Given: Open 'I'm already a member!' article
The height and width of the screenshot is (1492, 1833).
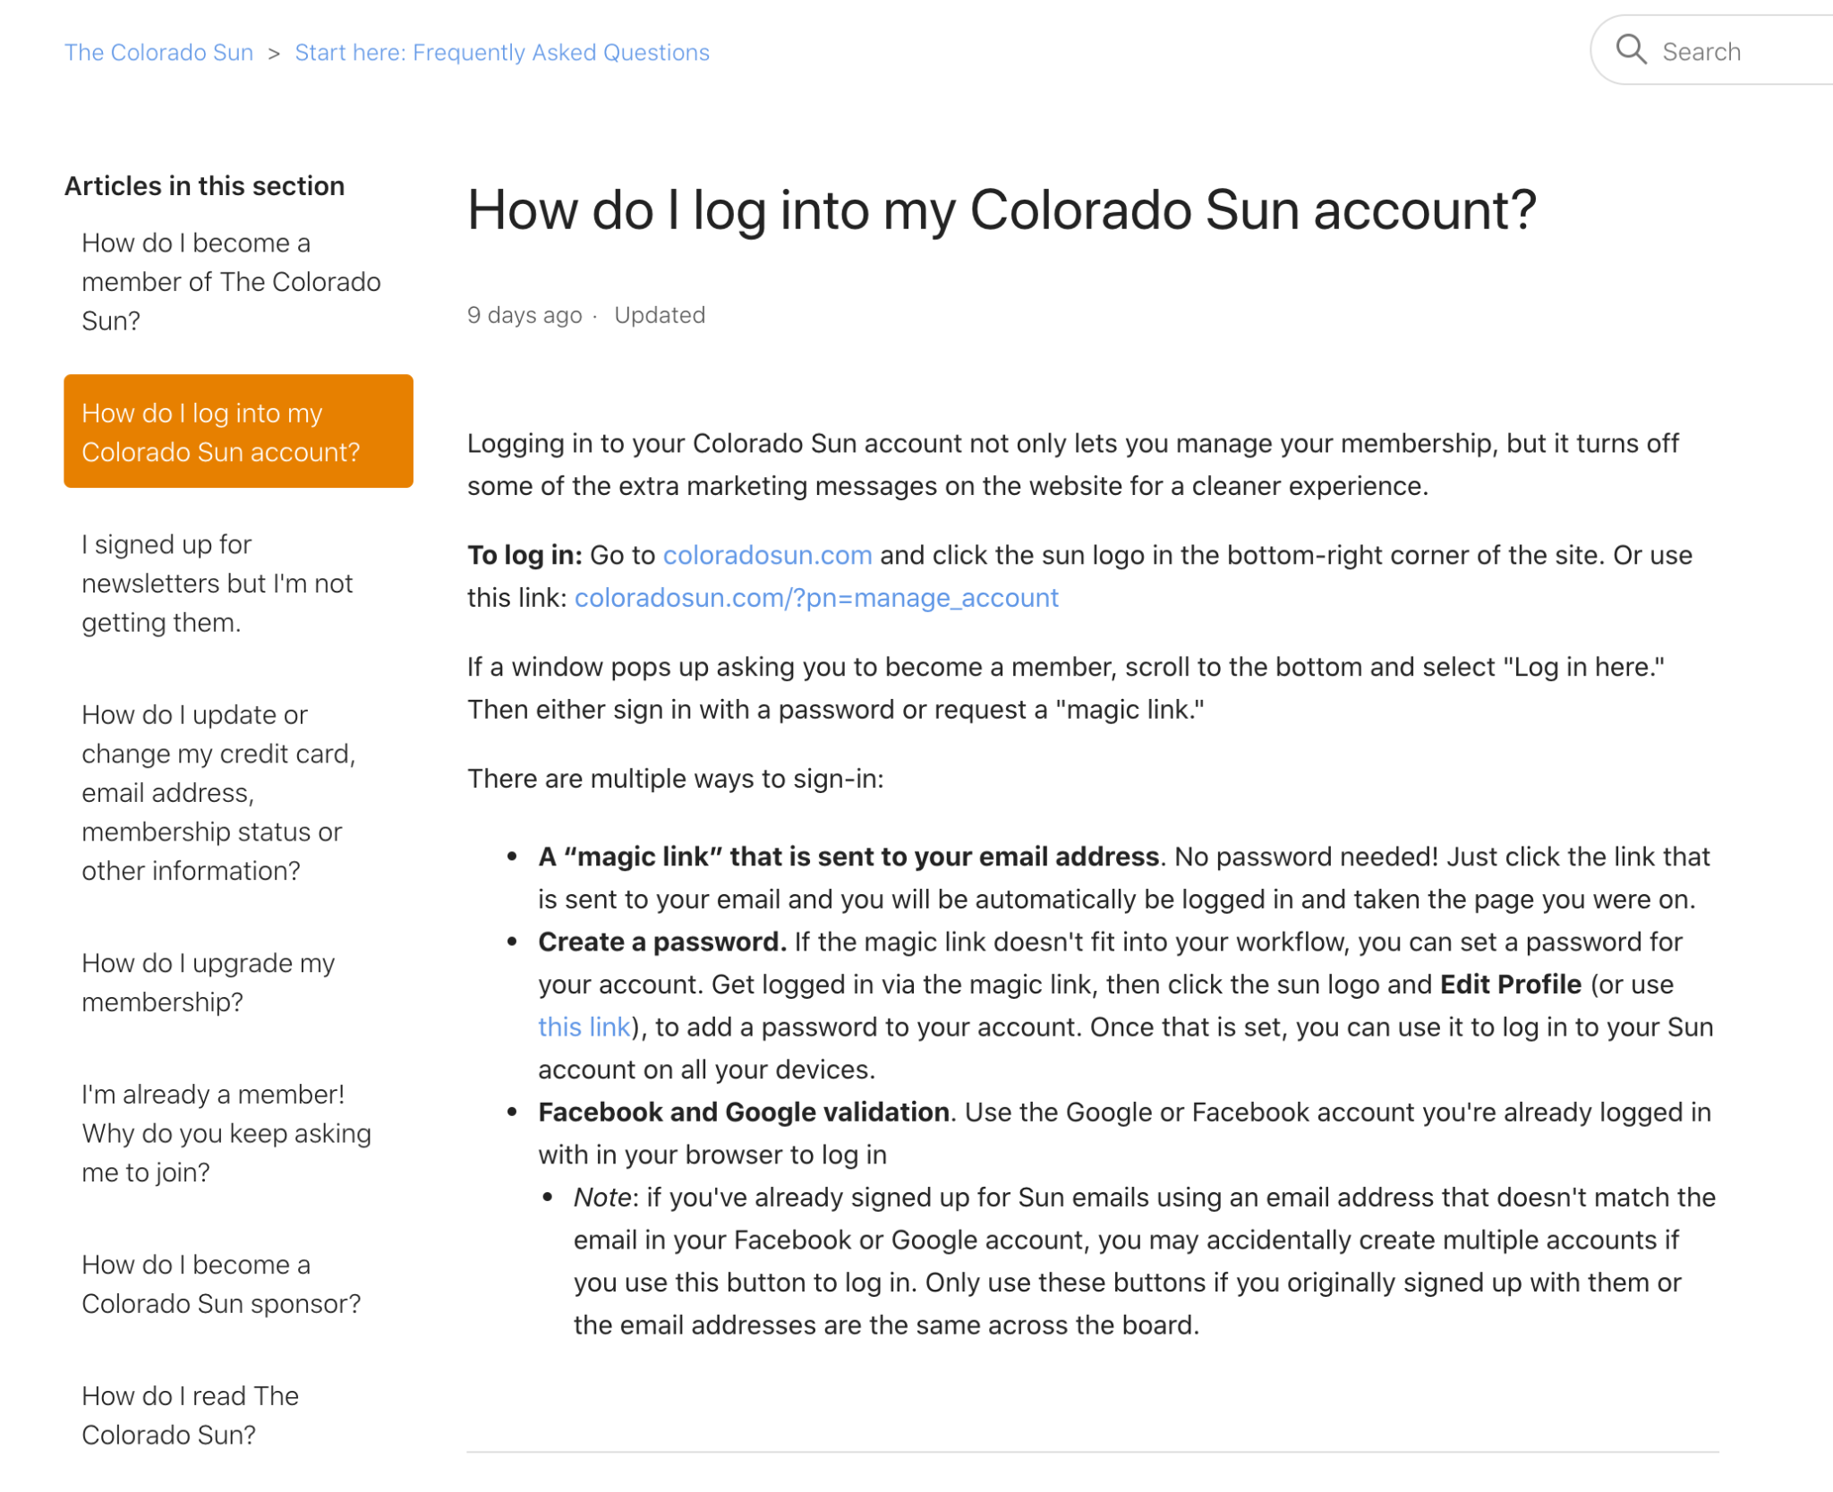Looking at the screenshot, I should tap(226, 1132).
